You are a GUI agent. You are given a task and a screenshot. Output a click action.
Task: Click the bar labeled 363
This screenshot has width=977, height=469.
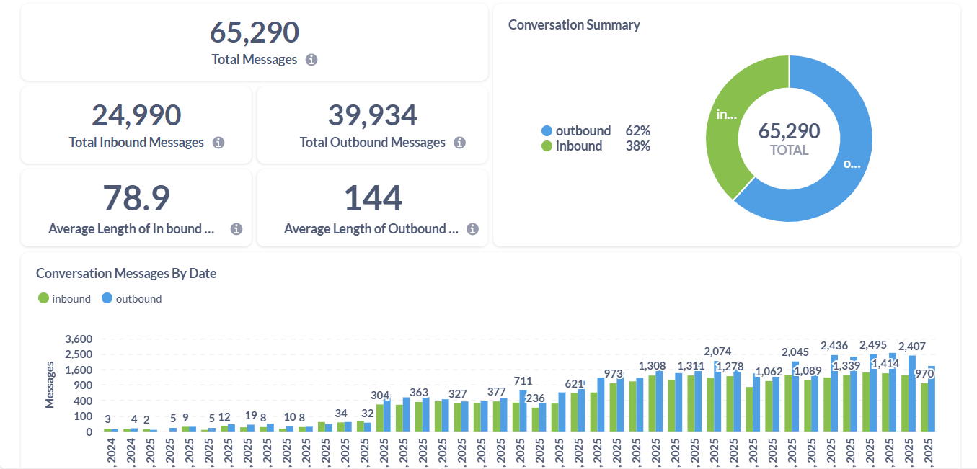coord(419,416)
